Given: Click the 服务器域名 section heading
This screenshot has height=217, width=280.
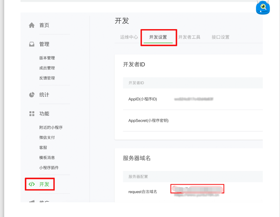Looking at the screenshot, I should [137, 158].
